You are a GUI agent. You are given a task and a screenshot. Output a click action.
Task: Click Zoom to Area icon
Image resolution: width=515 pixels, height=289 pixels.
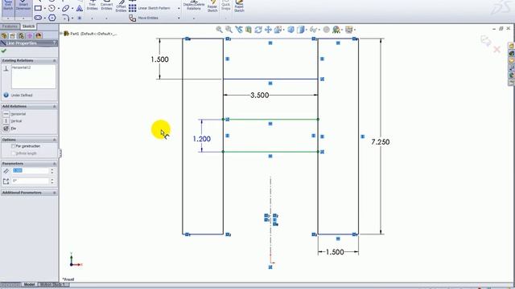(x=229, y=30)
